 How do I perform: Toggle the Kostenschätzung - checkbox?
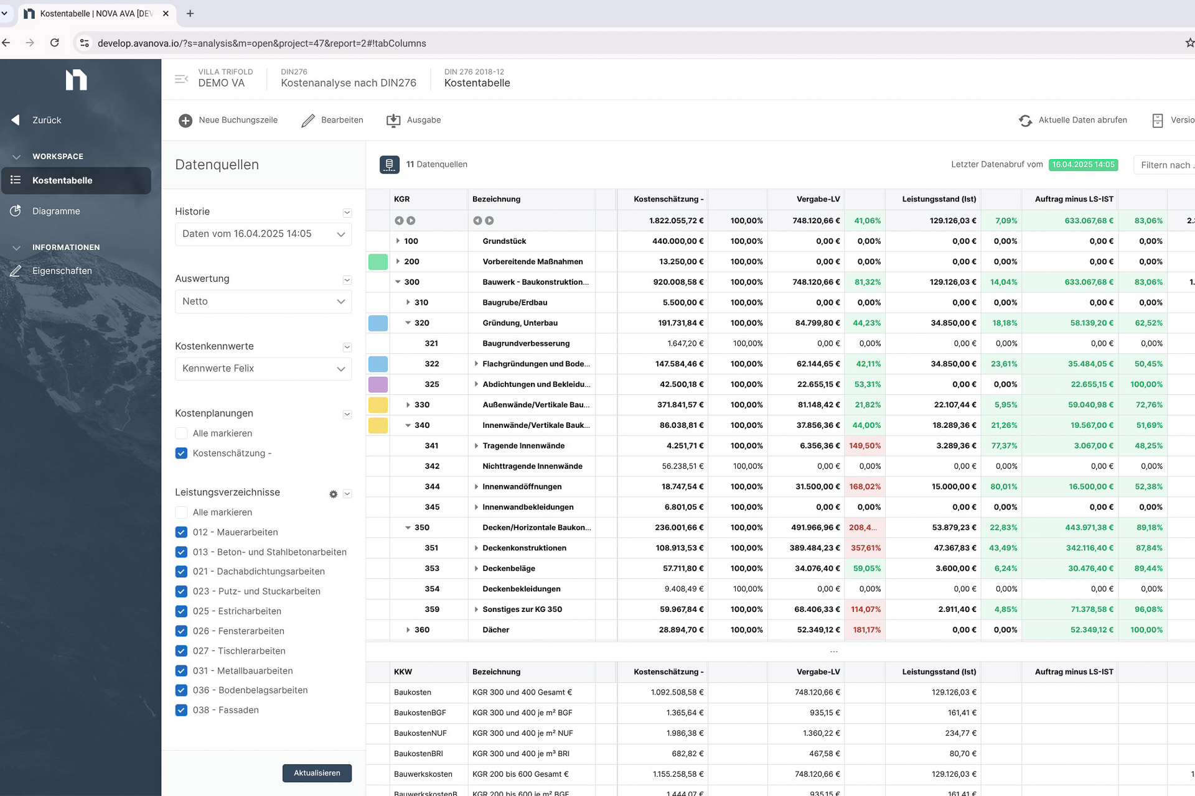[181, 453]
